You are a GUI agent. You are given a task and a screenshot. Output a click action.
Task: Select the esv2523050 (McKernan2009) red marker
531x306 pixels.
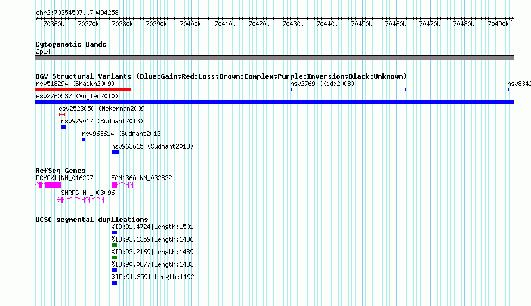[62, 115]
